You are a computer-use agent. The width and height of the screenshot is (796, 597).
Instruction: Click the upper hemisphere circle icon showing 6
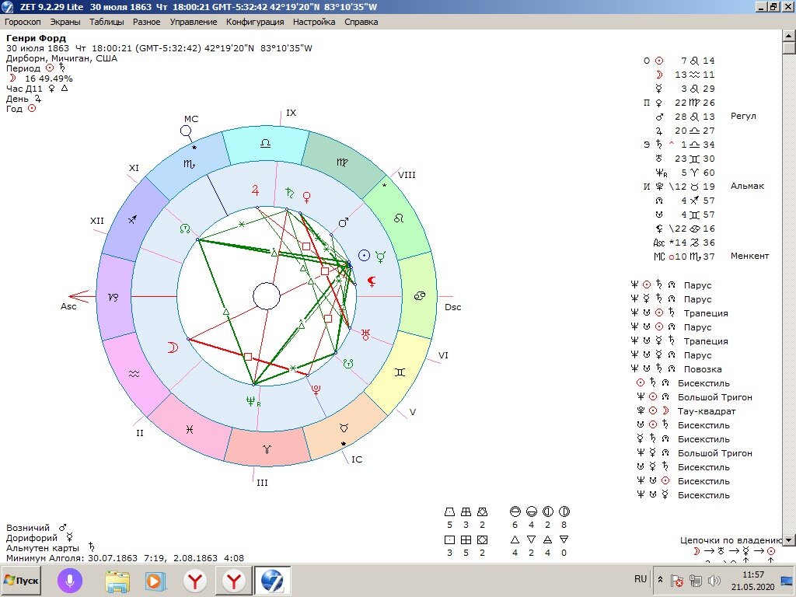pos(515,511)
